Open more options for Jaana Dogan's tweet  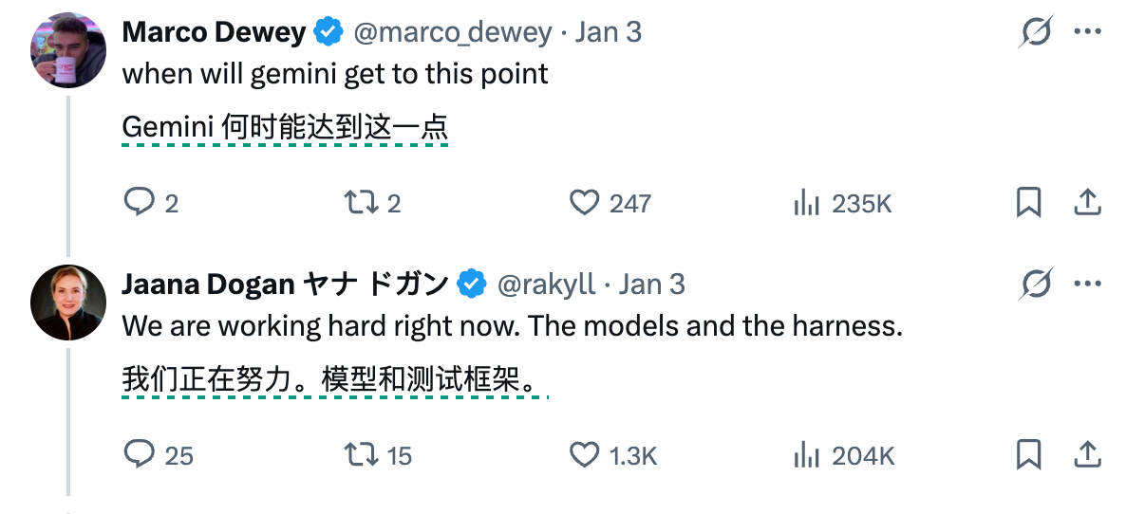point(1086,284)
